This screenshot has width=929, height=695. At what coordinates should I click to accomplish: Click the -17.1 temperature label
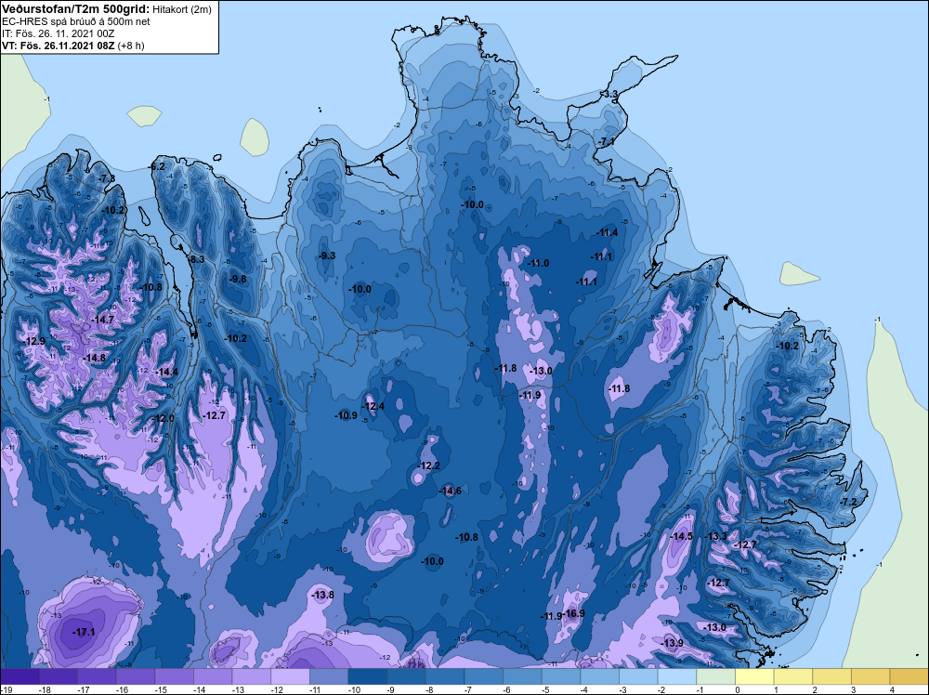click(84, 632)
